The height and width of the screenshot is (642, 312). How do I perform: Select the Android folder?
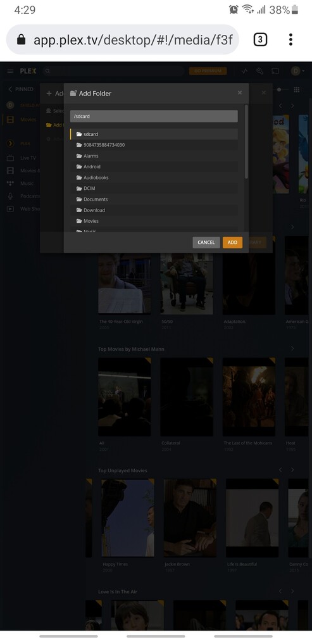pyautogui.click(x=154, y=167)
